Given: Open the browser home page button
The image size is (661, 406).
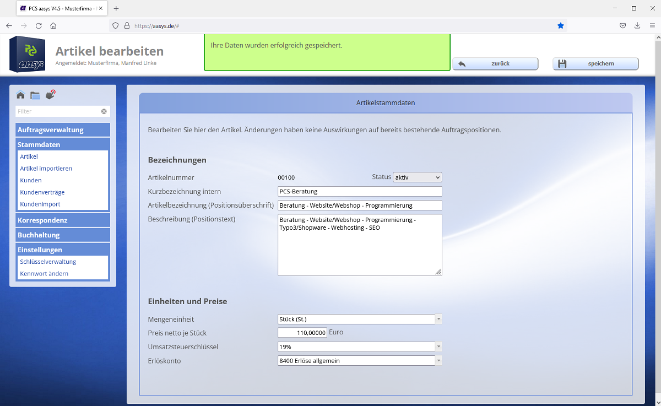Looking at the screenshot, I should pos(53,25).
